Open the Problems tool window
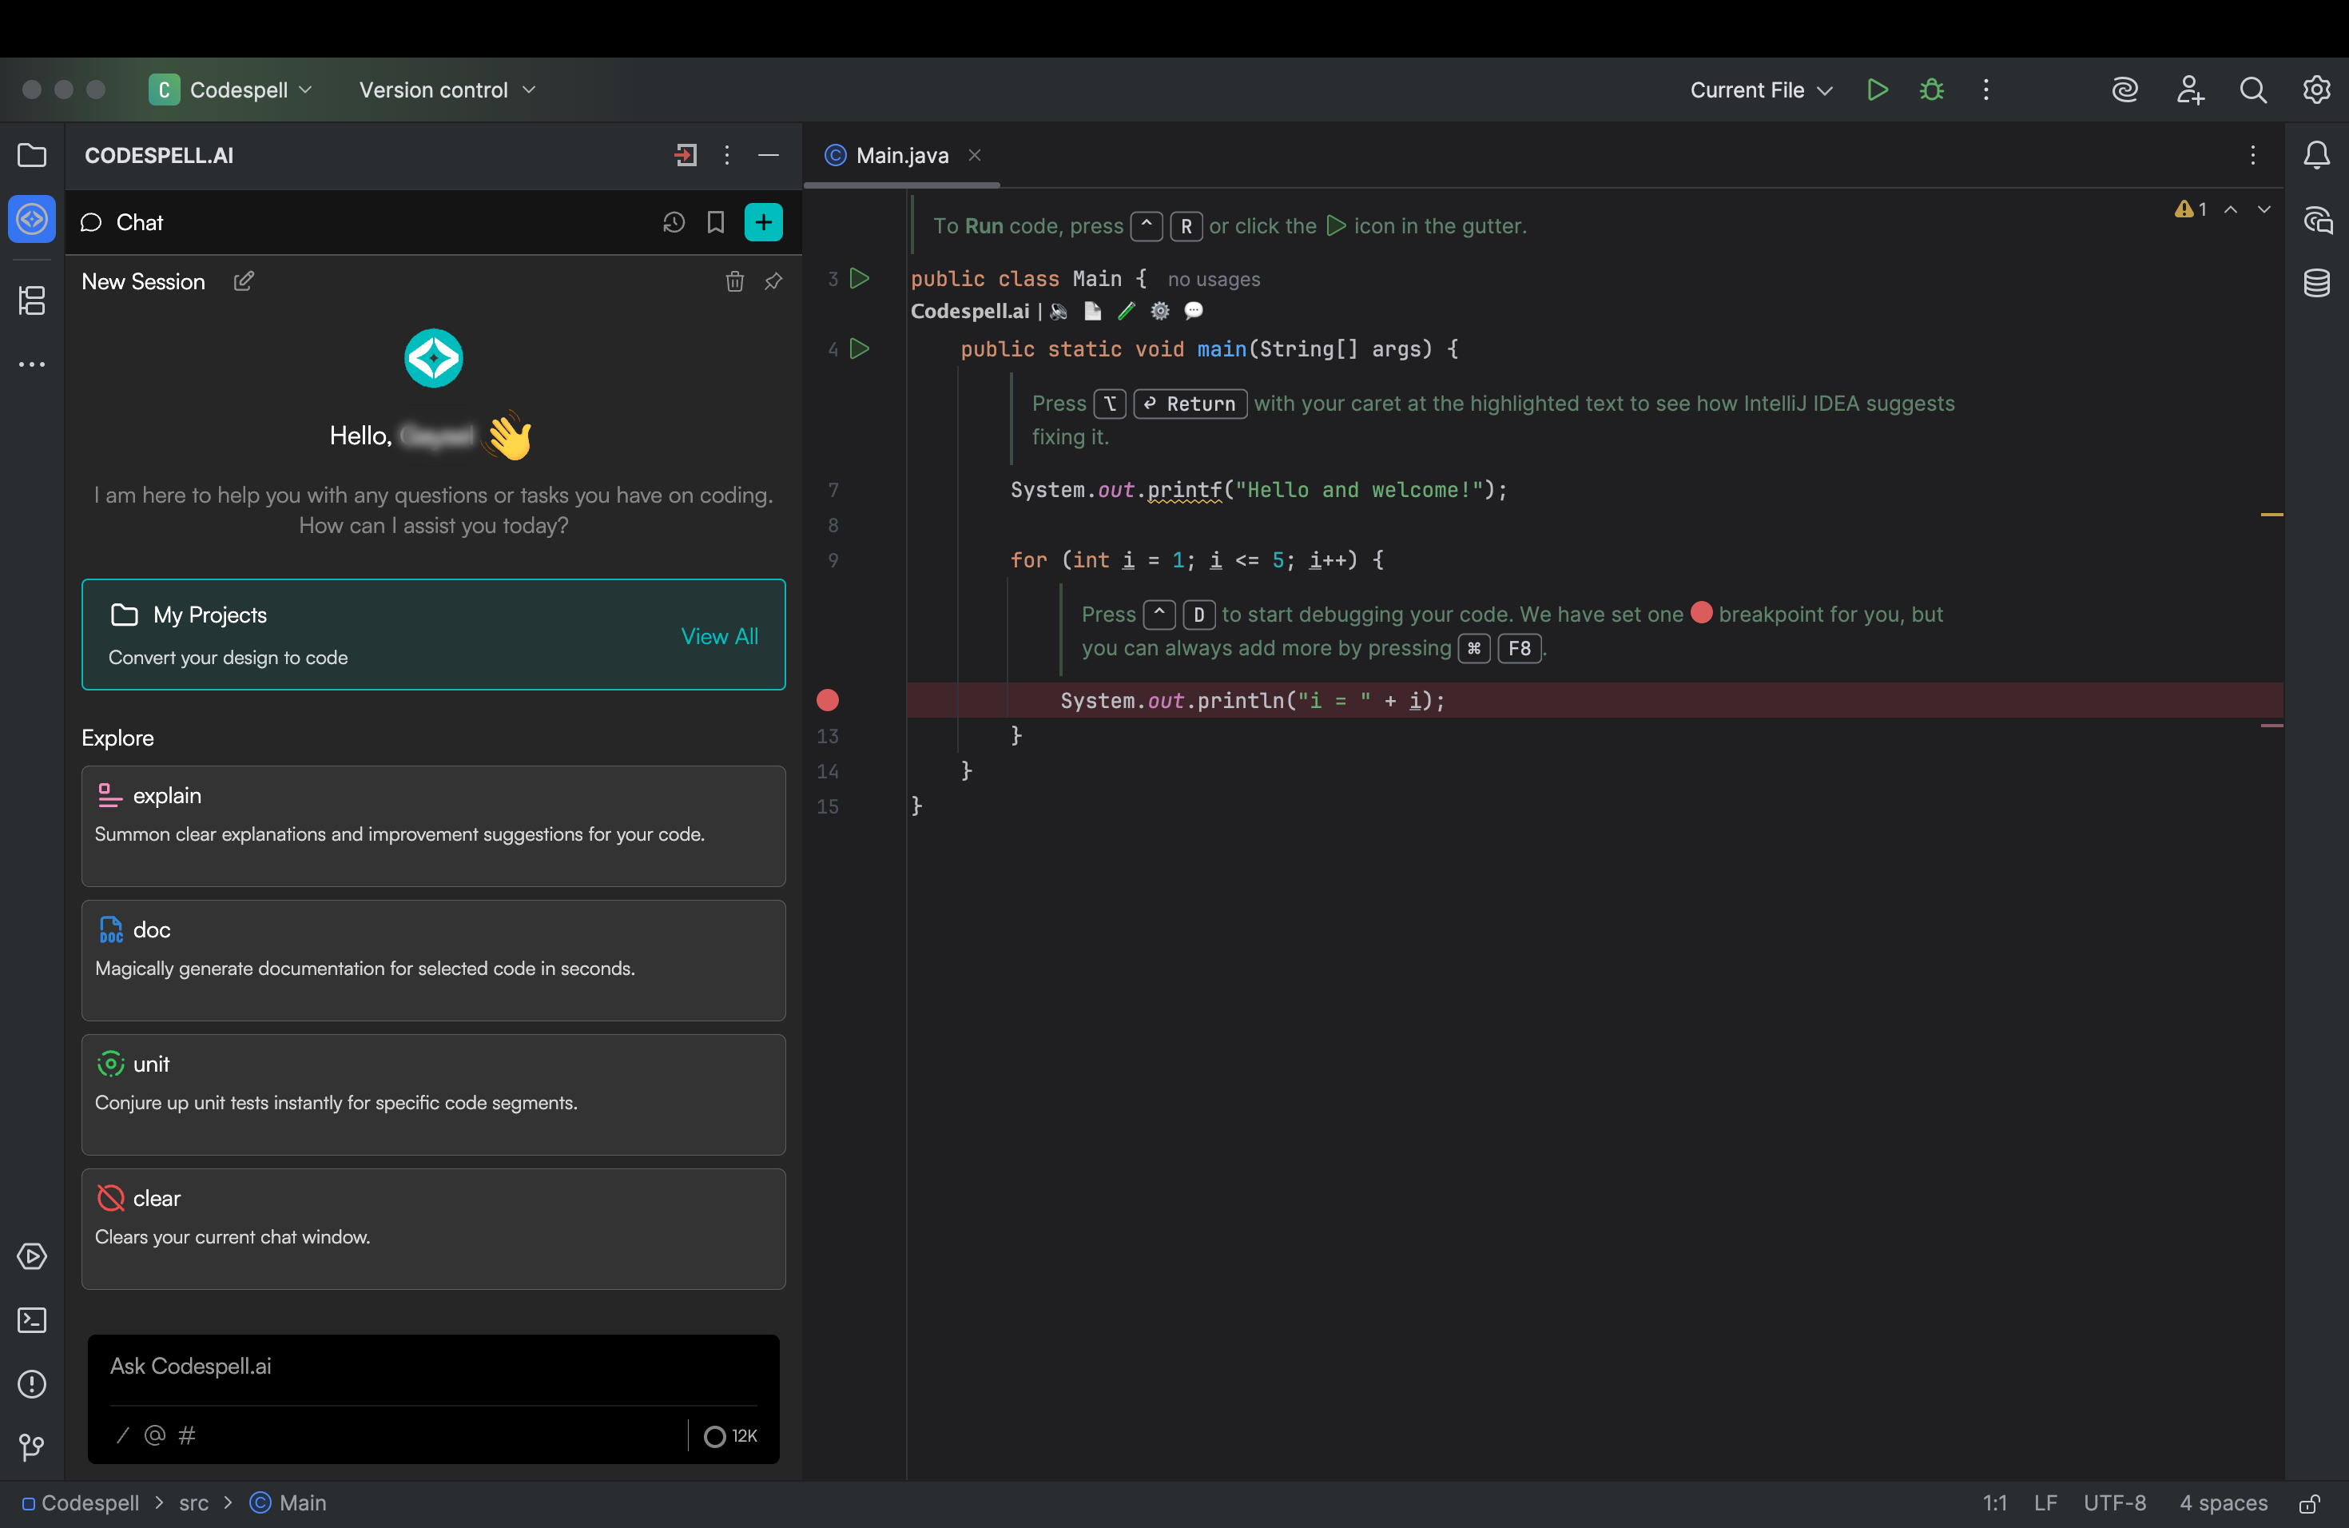This screenshot has width=2349, height=1528. click(x=32, y=1384)
